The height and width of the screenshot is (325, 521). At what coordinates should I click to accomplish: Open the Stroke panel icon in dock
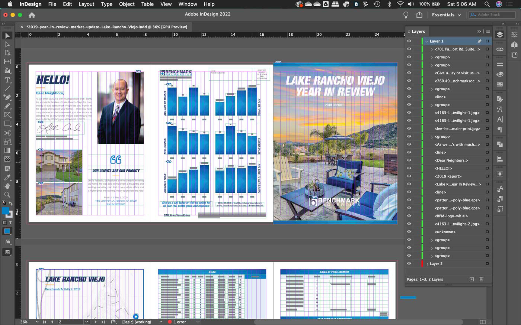pyautogui.click(x=500, y=64)
